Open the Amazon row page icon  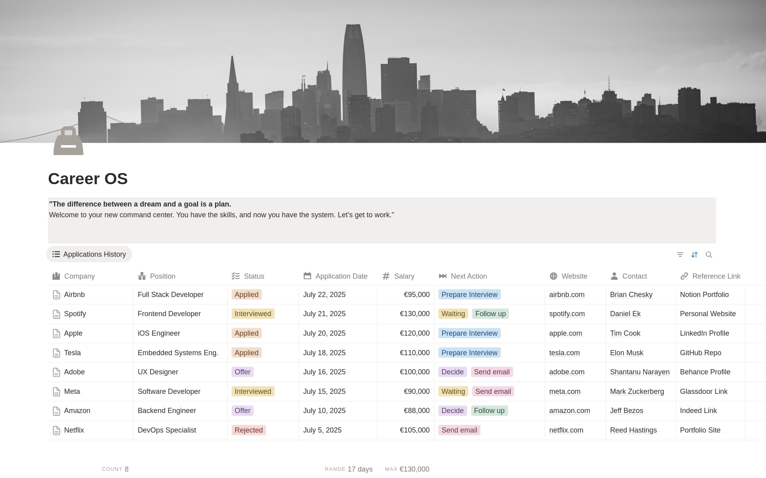[x=56, y=411]
